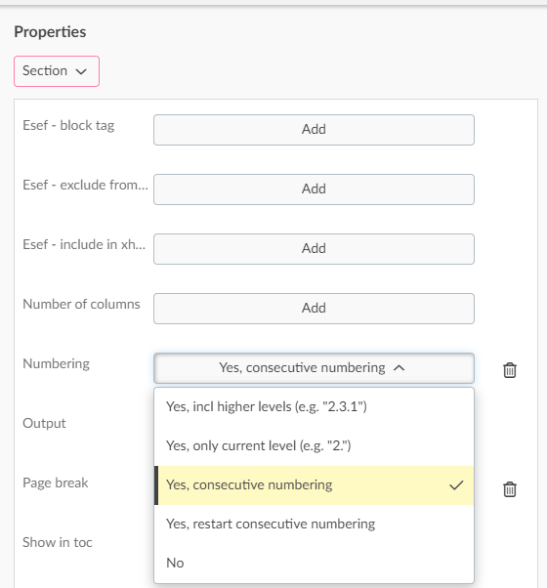Click the "Esef - block tag" label
547x588 pixels.
click(68, 125)
